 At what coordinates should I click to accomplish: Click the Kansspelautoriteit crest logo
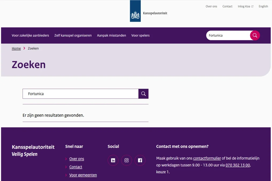(135, 11)
